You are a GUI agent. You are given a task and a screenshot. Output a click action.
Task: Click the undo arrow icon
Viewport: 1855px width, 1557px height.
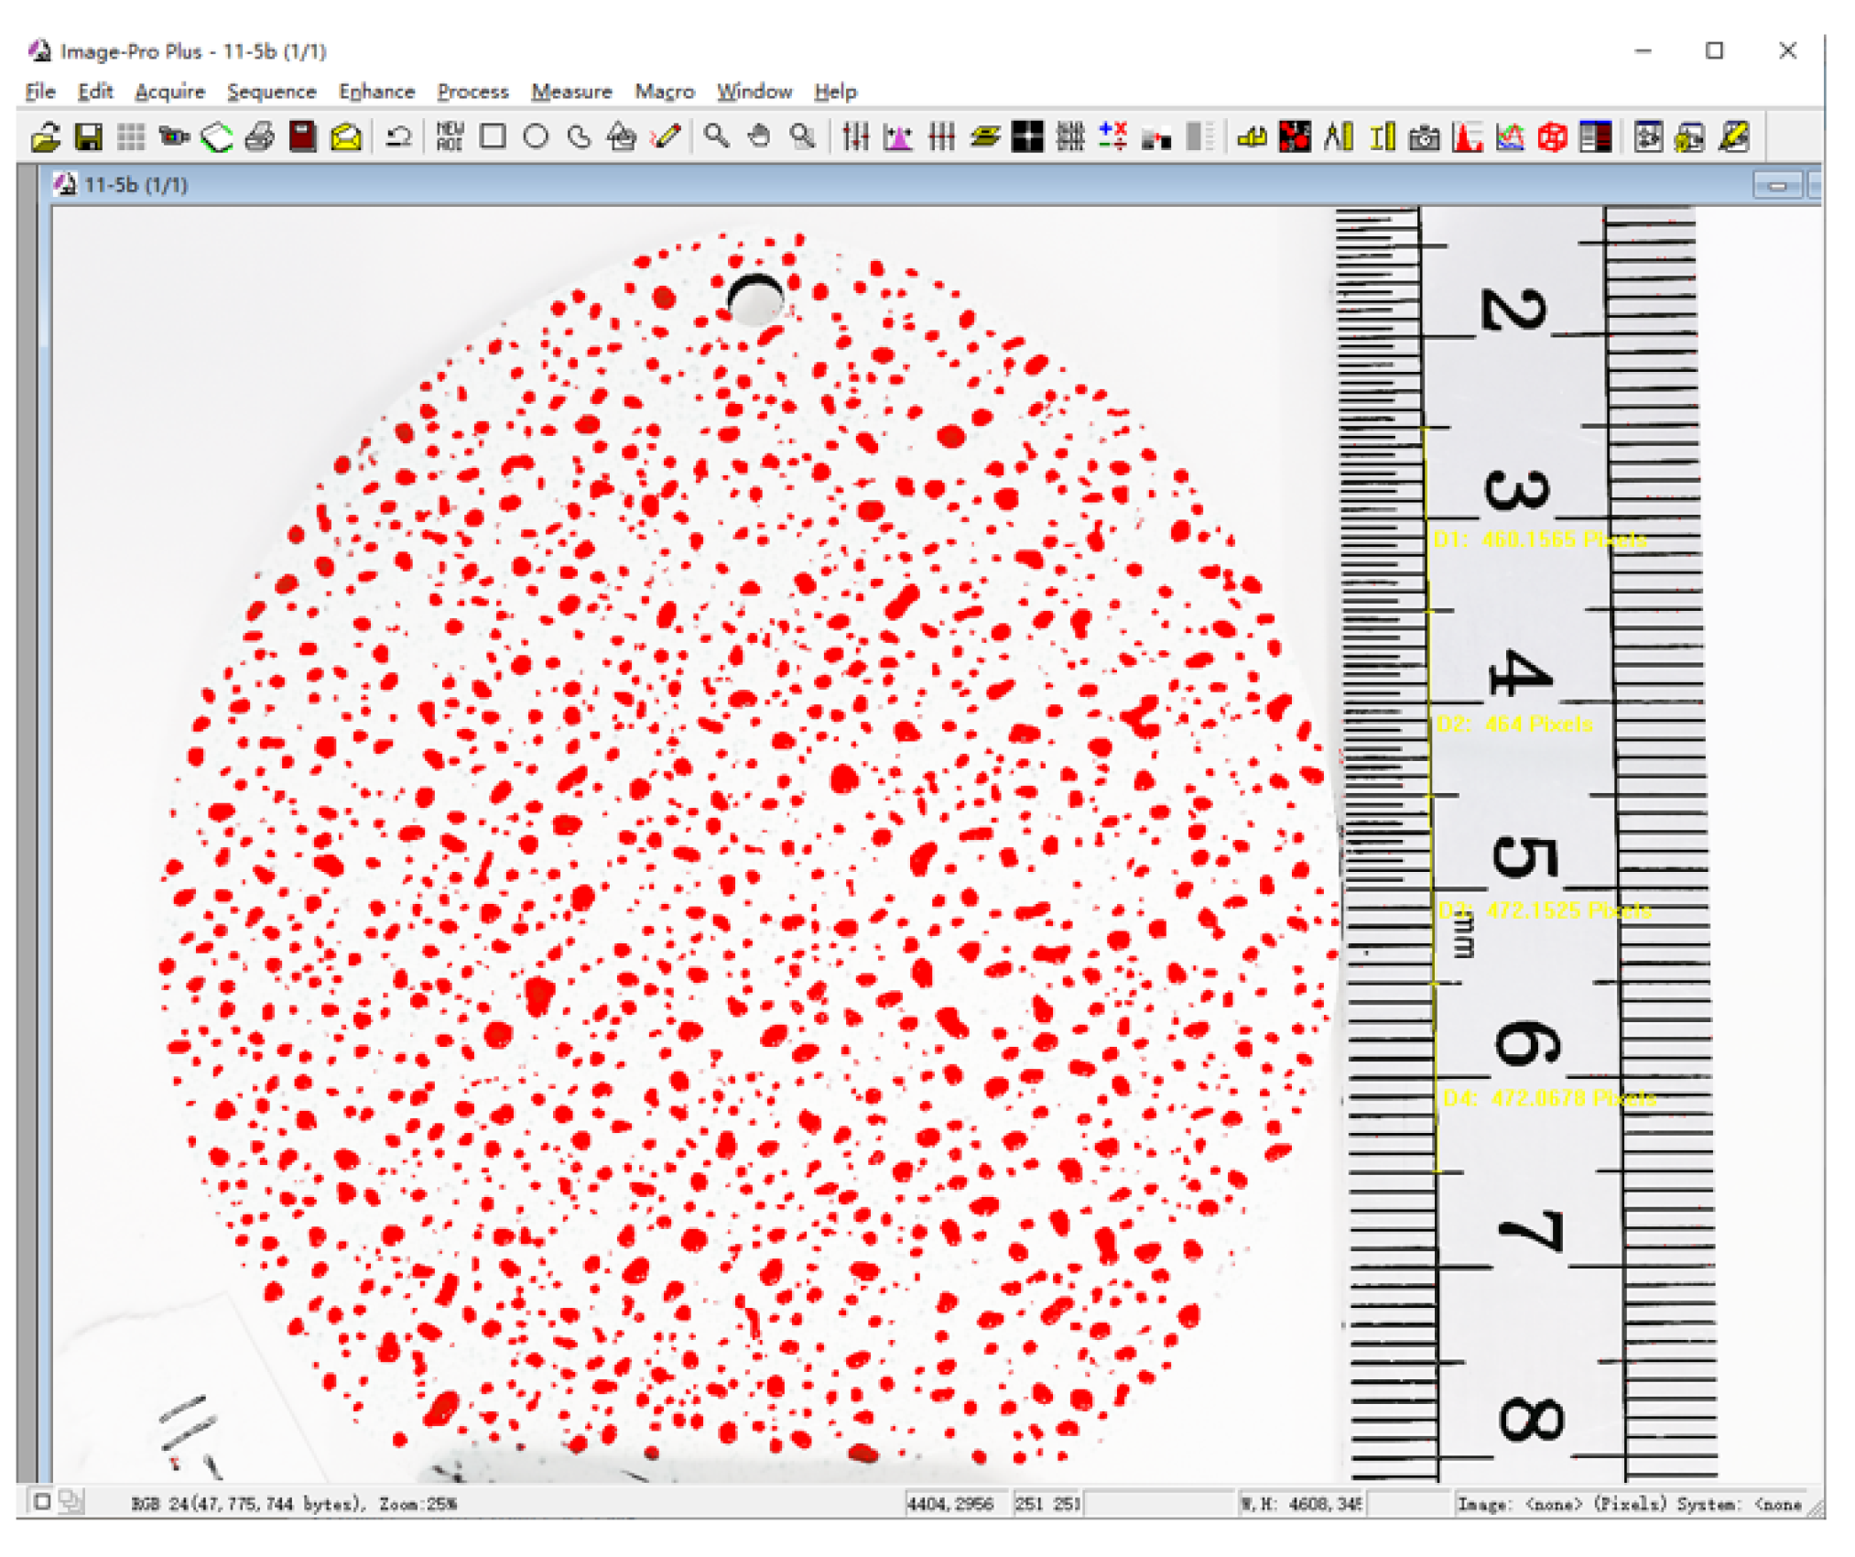coord(398,137)
